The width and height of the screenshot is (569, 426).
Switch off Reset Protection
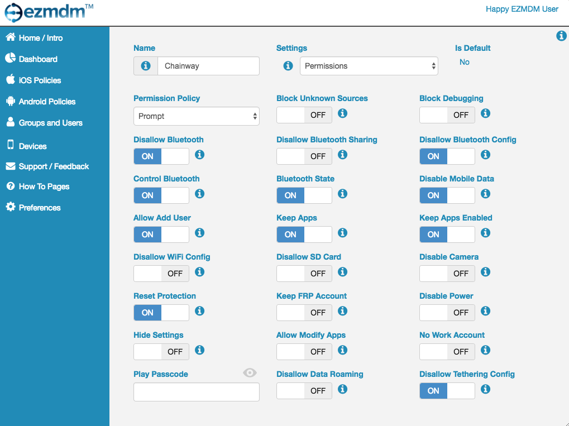pyautogui.click(x=161, y=313)
